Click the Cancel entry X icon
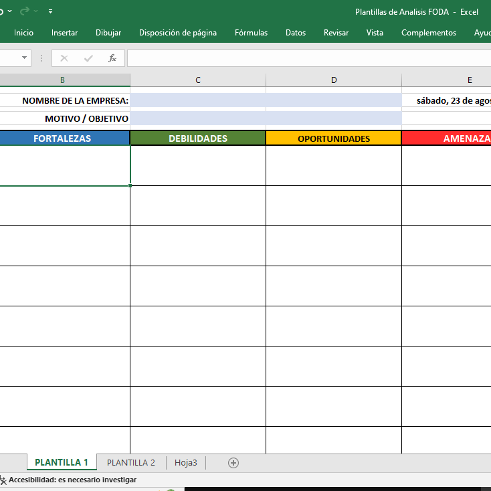Screen dimensions: 491x491 (x=64, y=58)
